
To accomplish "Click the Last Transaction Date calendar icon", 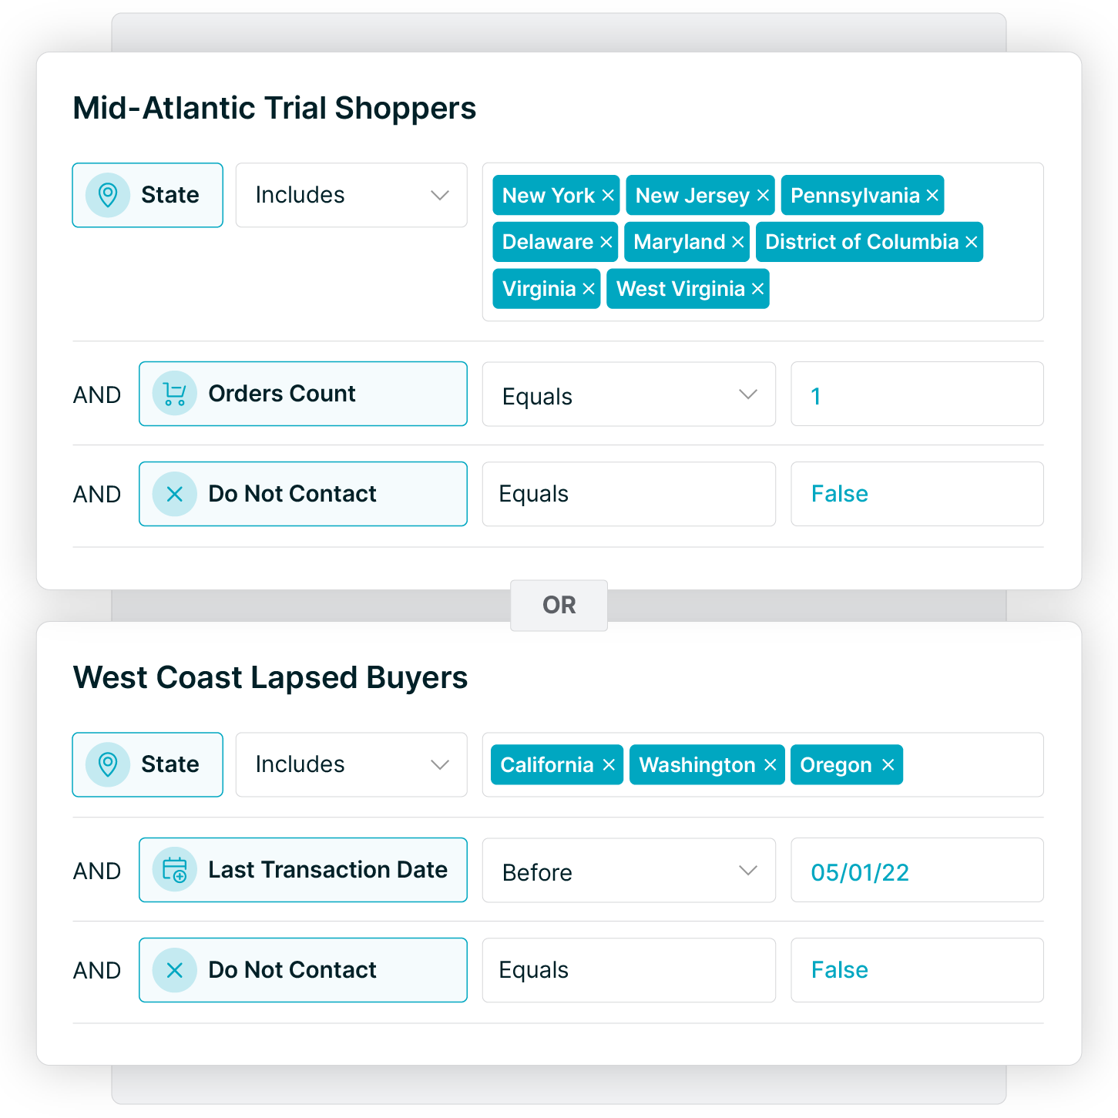I will pos(175,870).
